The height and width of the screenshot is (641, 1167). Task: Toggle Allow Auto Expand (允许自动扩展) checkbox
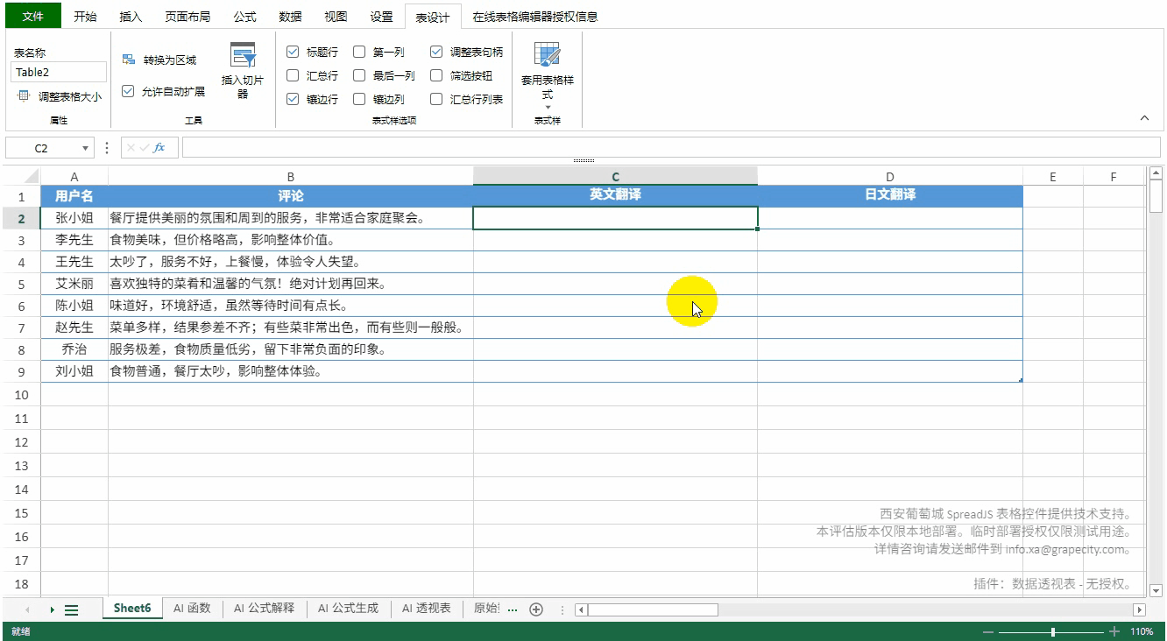coord(128,91)
